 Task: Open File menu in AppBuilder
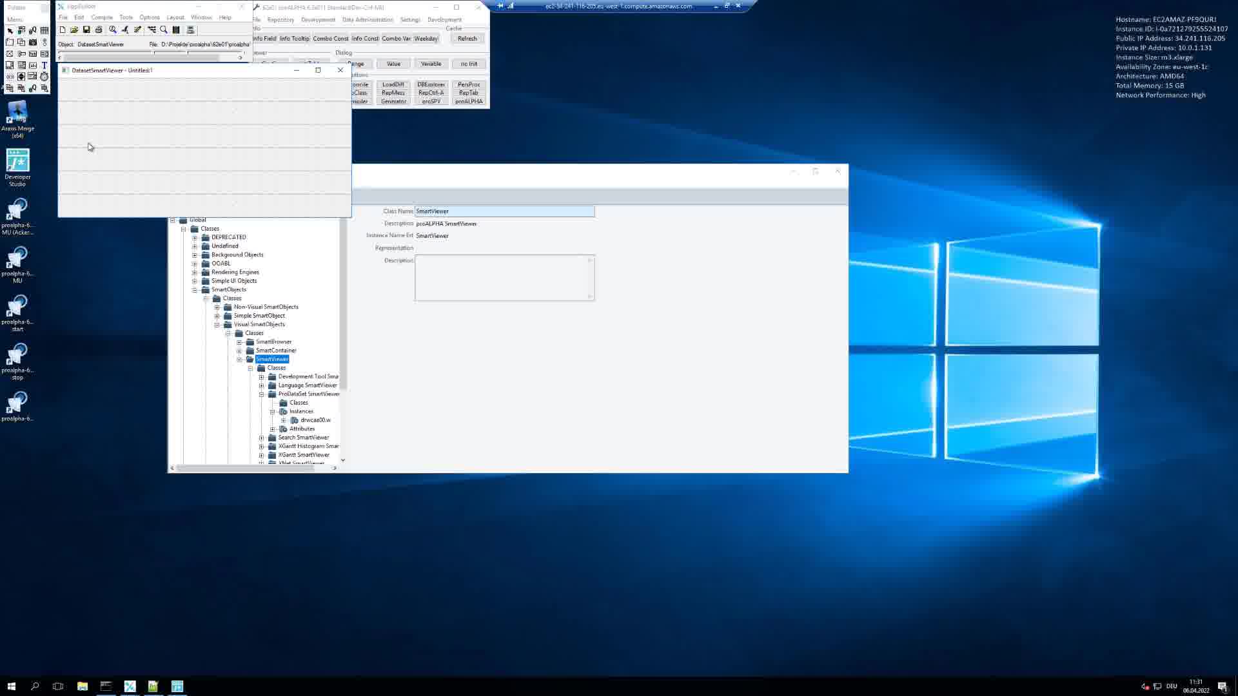pos(63,17)
